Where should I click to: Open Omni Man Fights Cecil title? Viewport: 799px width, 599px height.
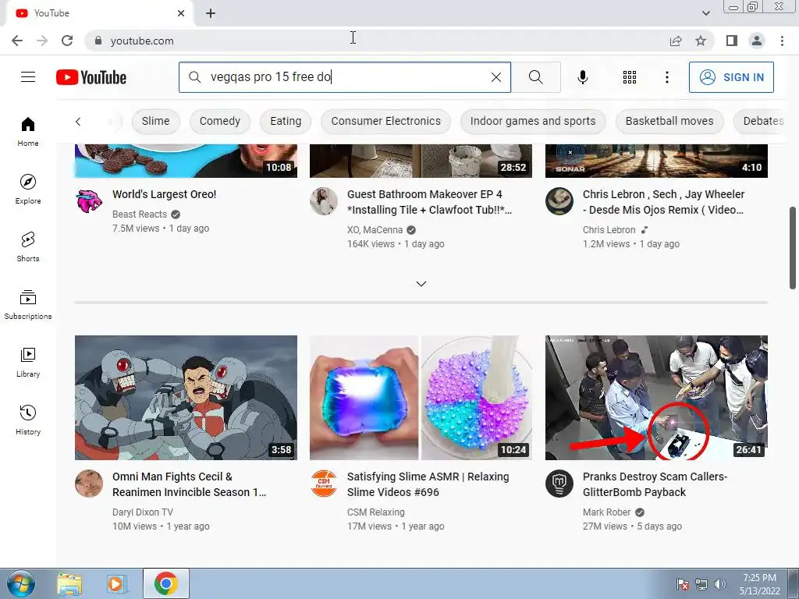pos(189,484)
